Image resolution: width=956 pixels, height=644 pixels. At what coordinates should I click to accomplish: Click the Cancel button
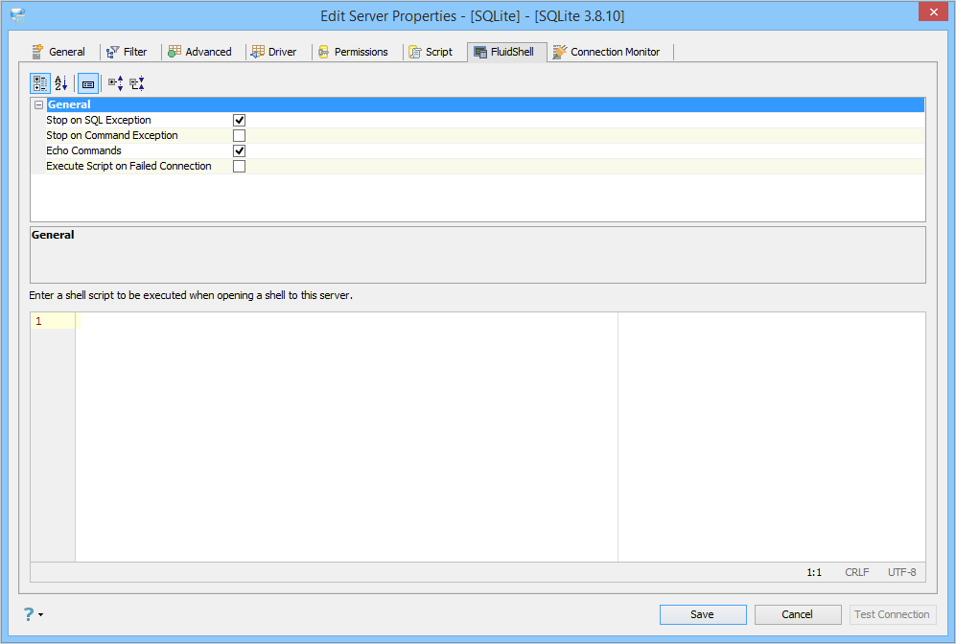coord(798,614)
